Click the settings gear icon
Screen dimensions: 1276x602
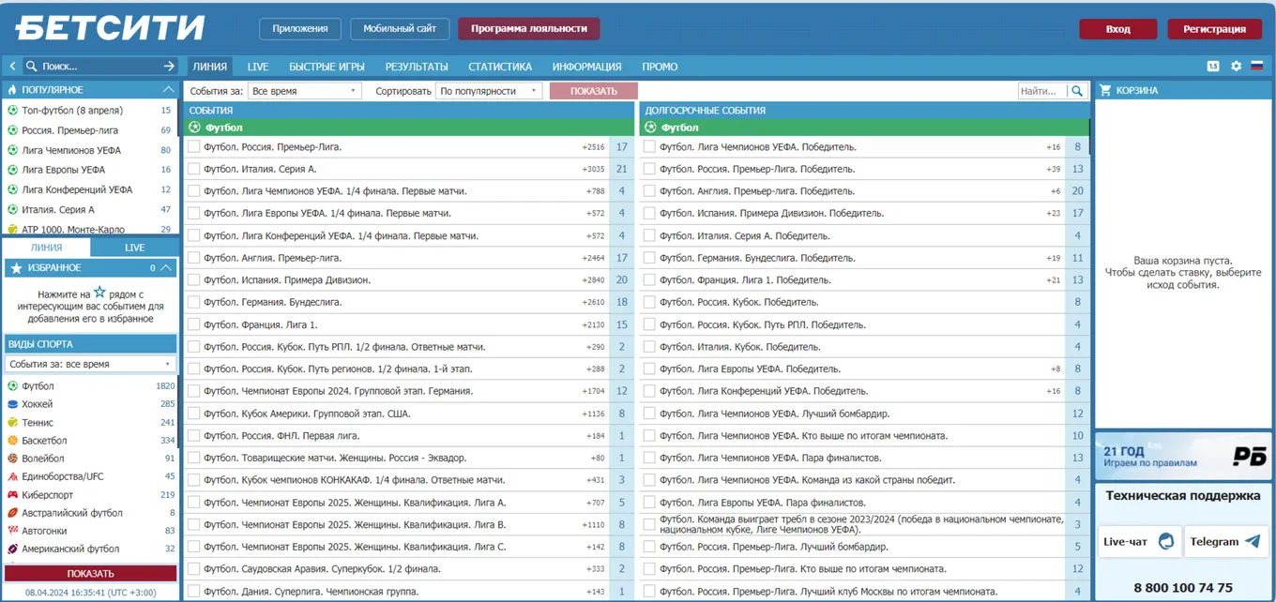[1236, 67]
